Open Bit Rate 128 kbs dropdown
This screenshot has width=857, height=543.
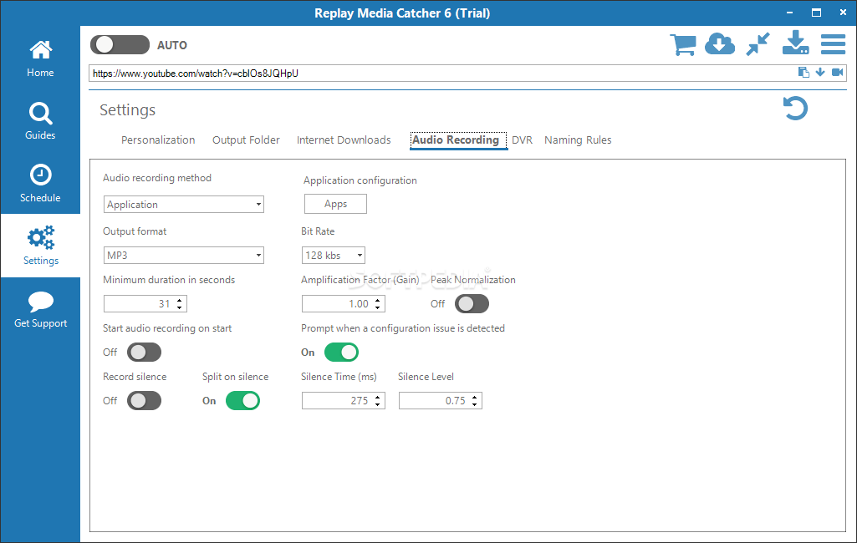point(334,255)
